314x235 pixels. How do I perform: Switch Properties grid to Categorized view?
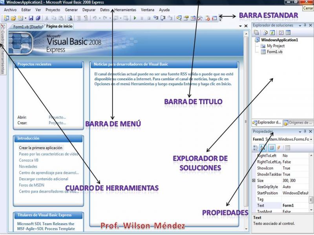pos(256,148)
